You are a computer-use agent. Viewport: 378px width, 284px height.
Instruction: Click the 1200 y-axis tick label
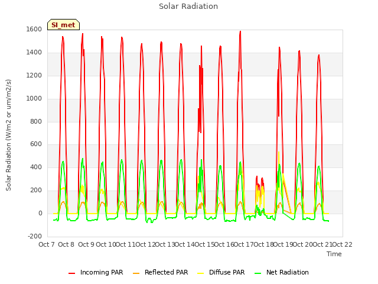(x=34, y=75)
